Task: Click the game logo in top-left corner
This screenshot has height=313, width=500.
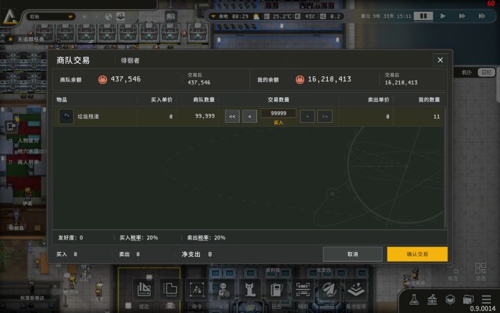Action: pos(10,16)
